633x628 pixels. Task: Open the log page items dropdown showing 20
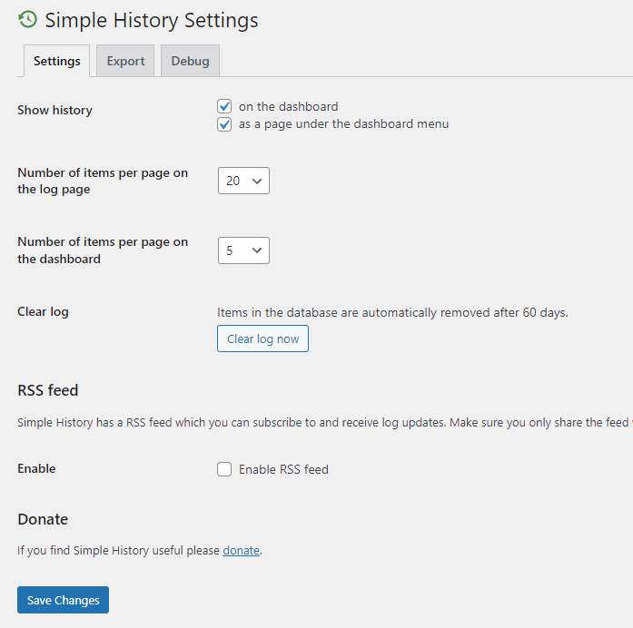pyautogui.click(x=243, y=181)
